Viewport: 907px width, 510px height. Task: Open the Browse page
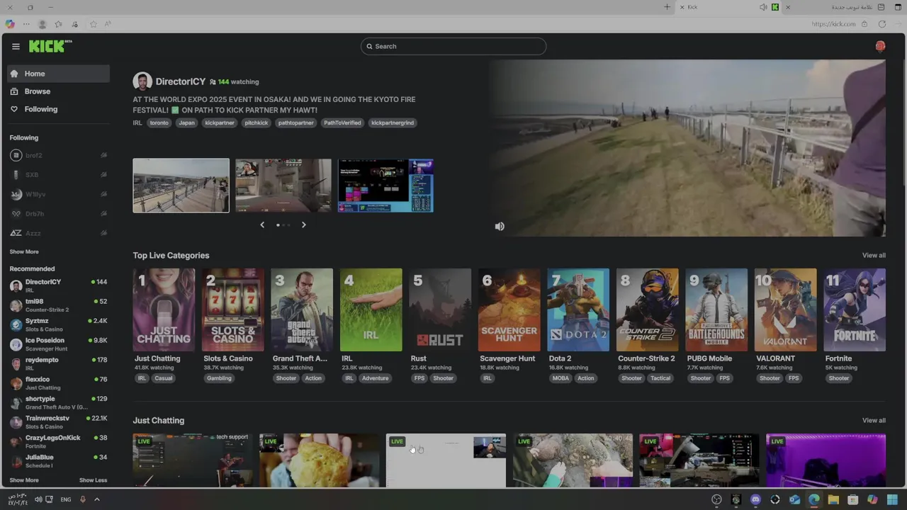click(x=59, y=91)
